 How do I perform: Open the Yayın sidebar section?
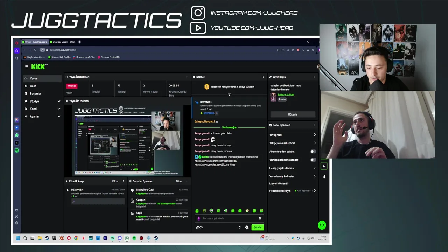tap(42, 78)
